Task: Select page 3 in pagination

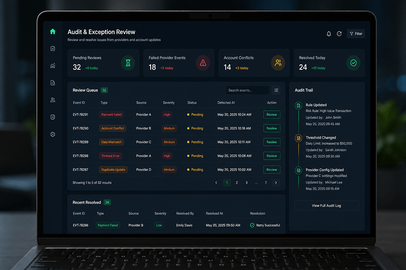Action: click(246, 183)
